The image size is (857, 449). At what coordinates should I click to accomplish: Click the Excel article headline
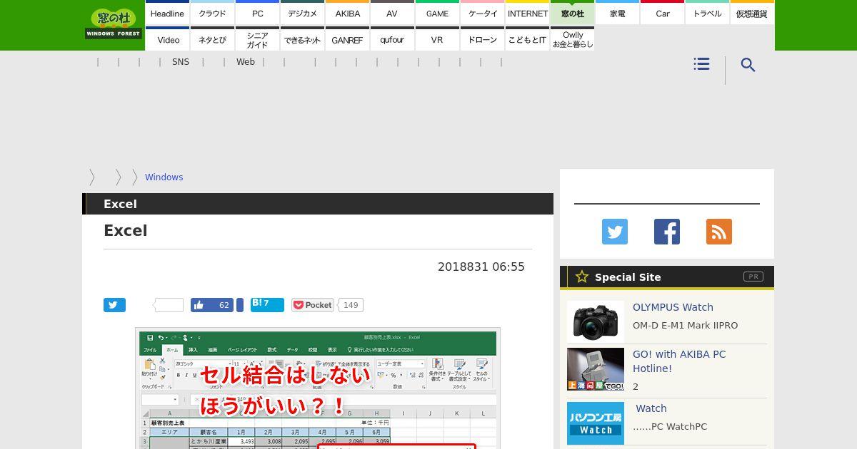pyautogui.click(x=126, y=231)
